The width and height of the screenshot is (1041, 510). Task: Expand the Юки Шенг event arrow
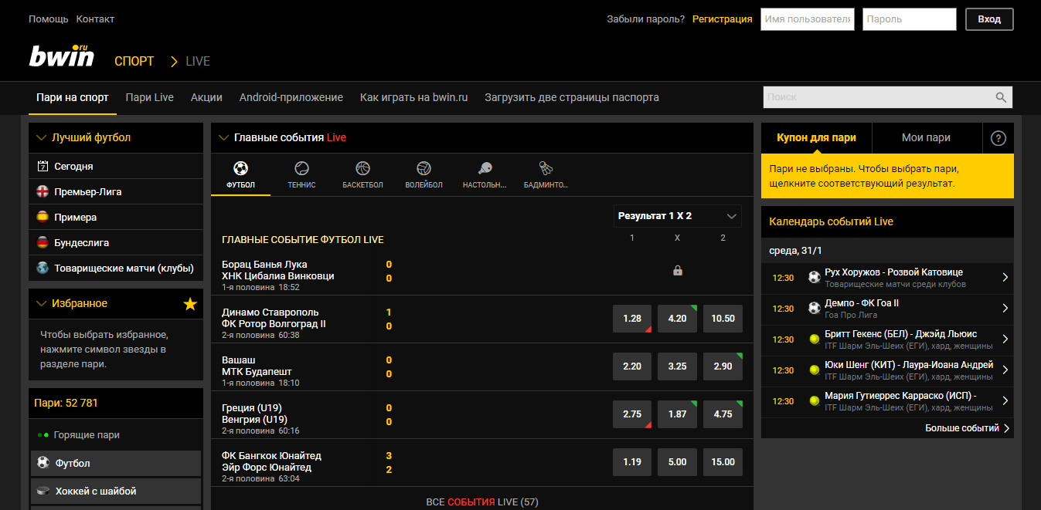tap(1005, 370)
